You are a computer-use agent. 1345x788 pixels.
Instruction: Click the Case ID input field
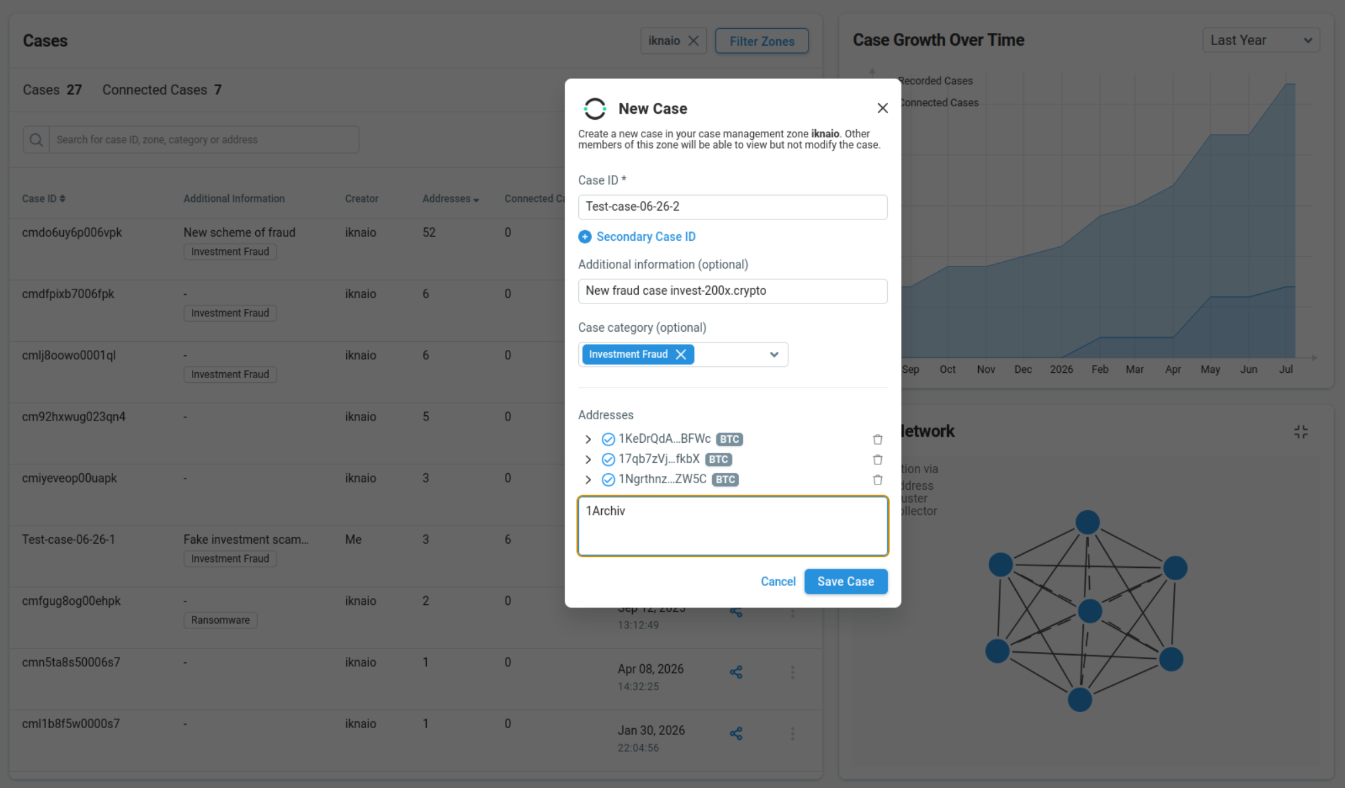732,207
